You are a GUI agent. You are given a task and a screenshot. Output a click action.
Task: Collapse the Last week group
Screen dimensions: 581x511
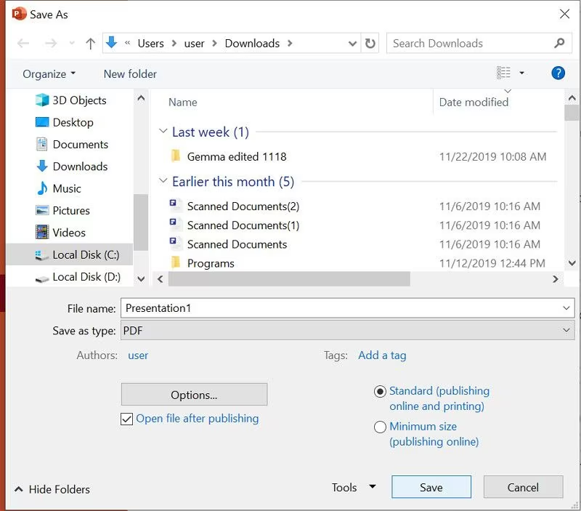tap(163, 132)
